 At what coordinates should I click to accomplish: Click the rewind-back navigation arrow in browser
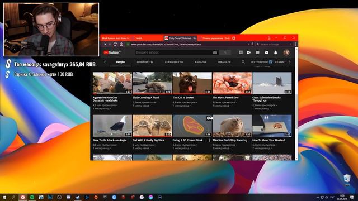(x=105, y=44)
